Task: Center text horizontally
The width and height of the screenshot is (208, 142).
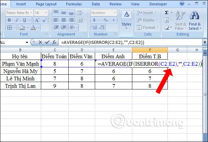Action: pyautogui.click(x=64, y=20)
